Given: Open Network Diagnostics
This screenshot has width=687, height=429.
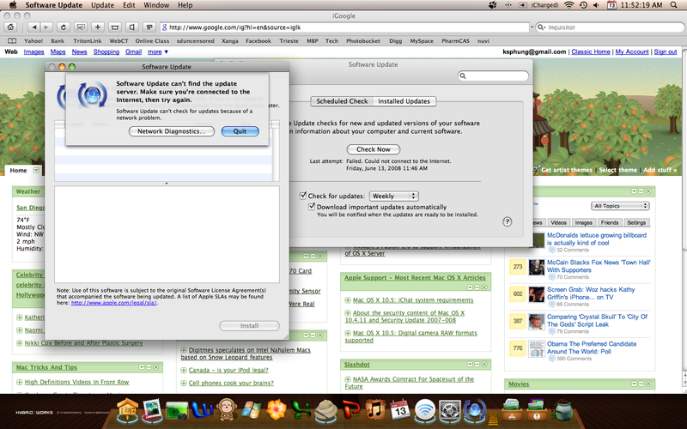Looking at the screenshot, I should pos(171,131).
